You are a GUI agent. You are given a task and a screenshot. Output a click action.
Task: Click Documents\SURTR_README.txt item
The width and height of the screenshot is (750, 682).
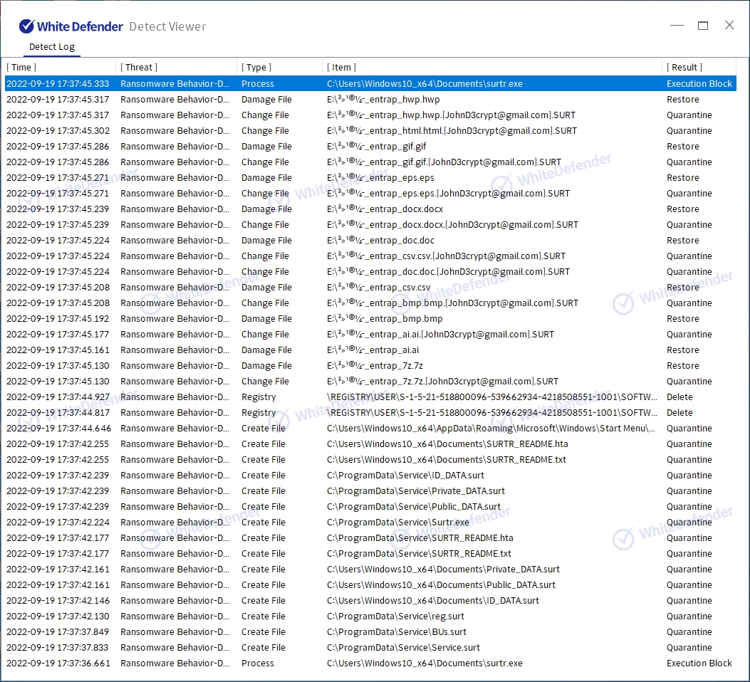[x=447, y=460]
